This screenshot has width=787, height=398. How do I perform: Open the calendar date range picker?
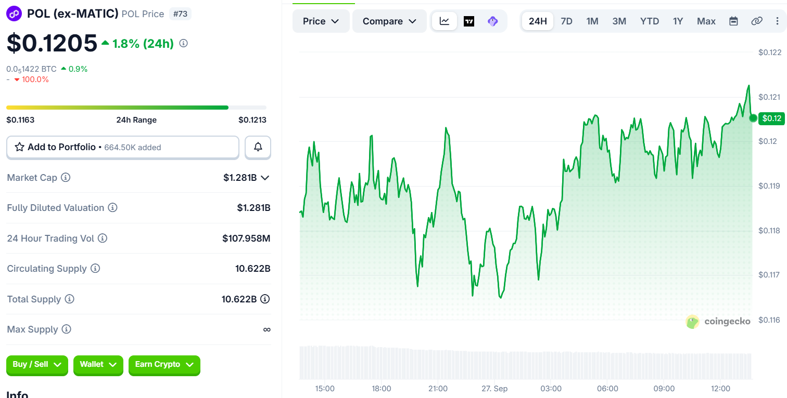[x=733, y=21]
